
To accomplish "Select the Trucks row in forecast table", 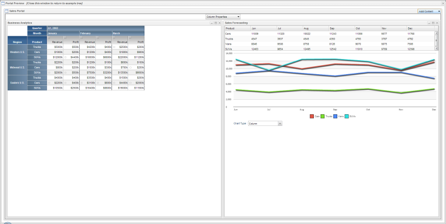I will [x=229, y=38].
